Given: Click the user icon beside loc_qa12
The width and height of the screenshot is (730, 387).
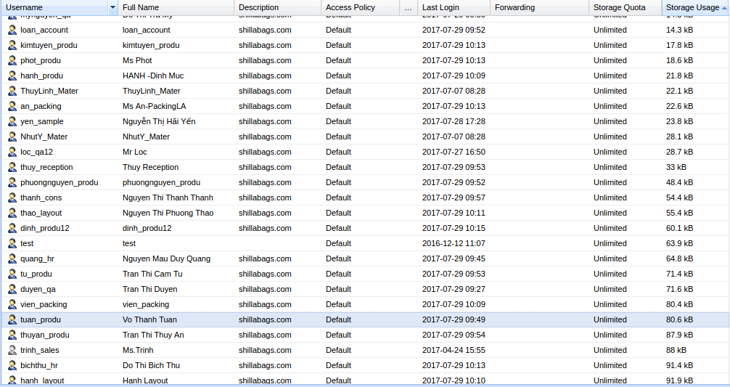Looking at the screenshot, I should pos(12,152).
